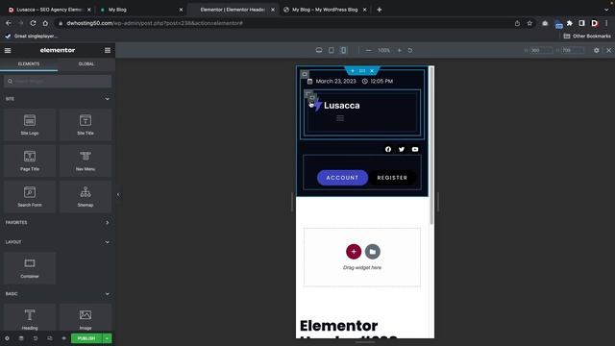Select the Search Form widget
Viewport: 615px width, 346px height.
coord(30,196)
